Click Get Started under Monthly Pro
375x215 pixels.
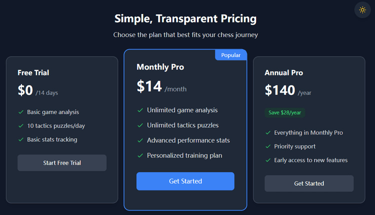click(185, 181)
